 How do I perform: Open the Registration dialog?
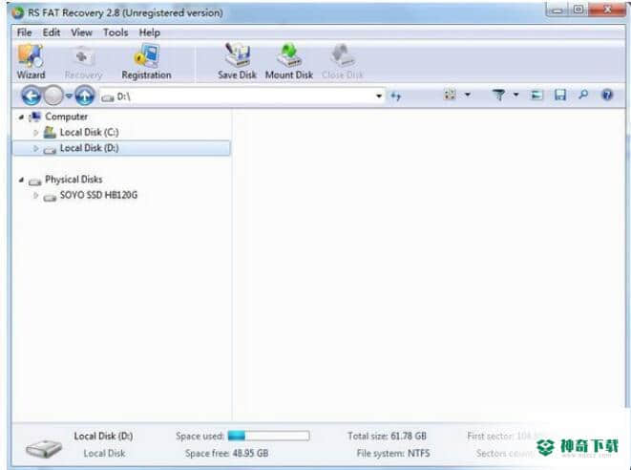click(x=146, y=61)
